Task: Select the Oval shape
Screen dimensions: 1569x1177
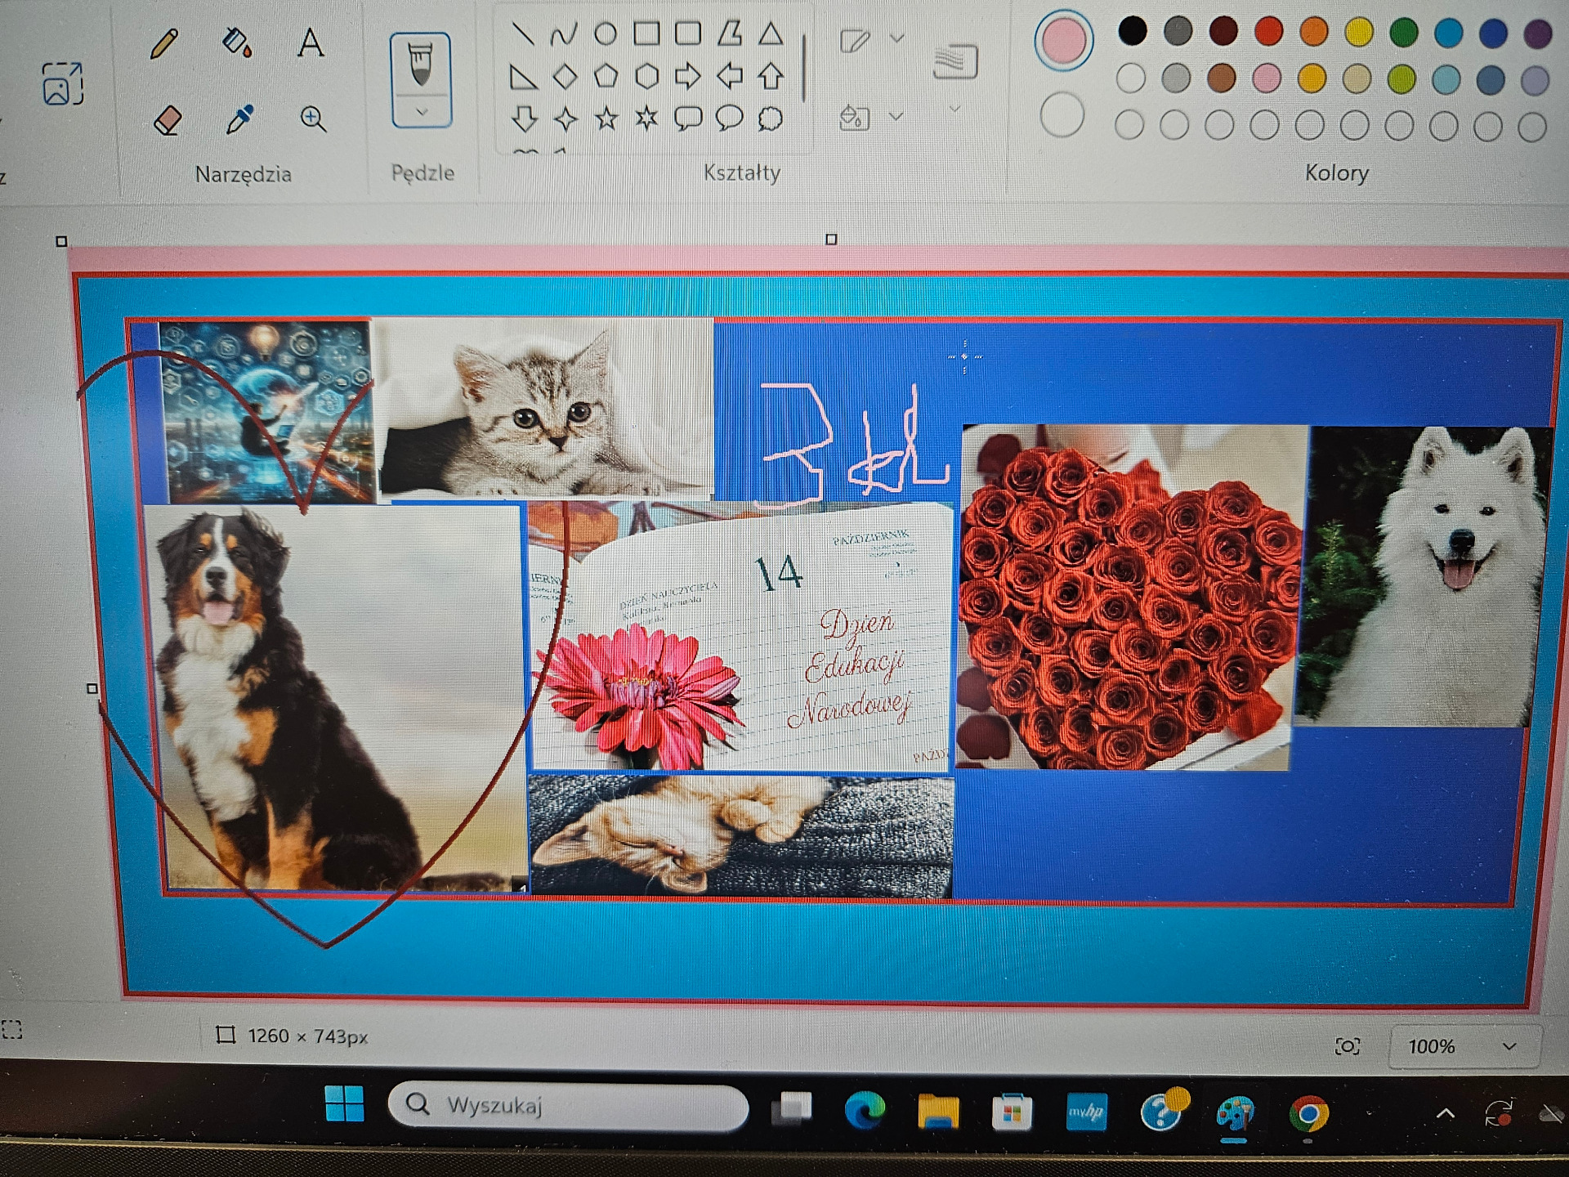Action: (x=605, y=34)
